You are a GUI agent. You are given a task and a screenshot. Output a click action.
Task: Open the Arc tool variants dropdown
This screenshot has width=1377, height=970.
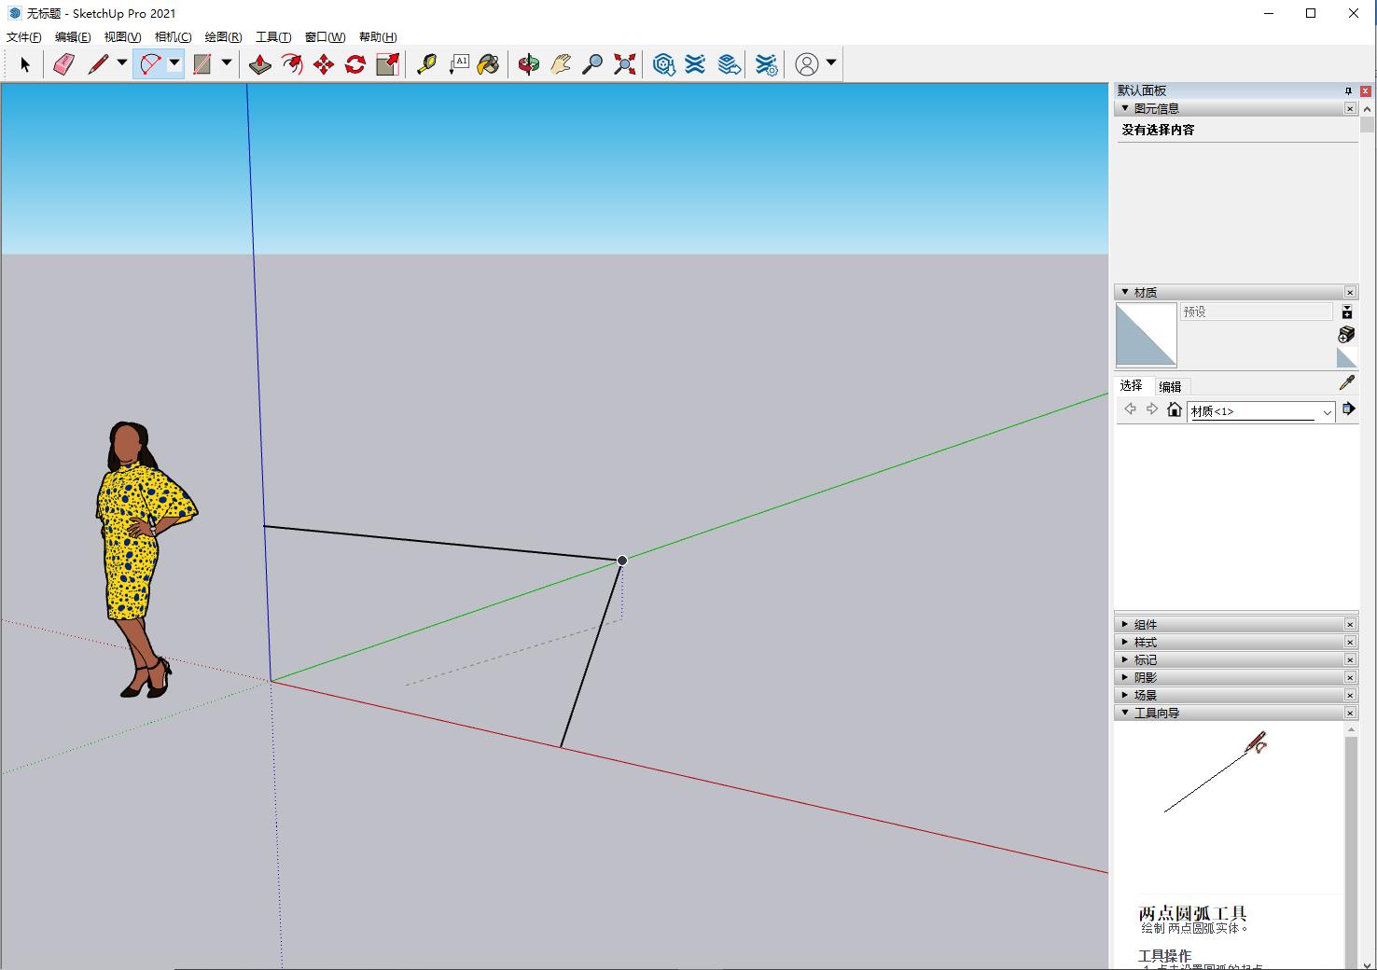(x=174, y=64)
